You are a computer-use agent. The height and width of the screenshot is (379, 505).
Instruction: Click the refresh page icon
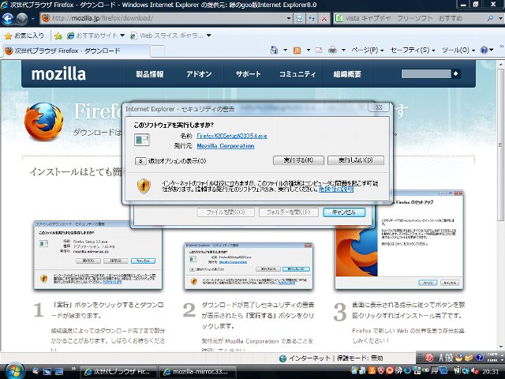312,18
